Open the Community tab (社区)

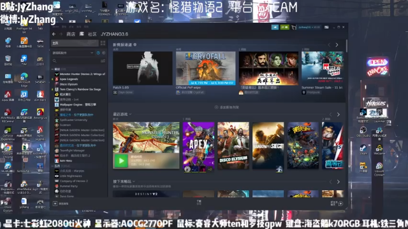pos(92,34)
